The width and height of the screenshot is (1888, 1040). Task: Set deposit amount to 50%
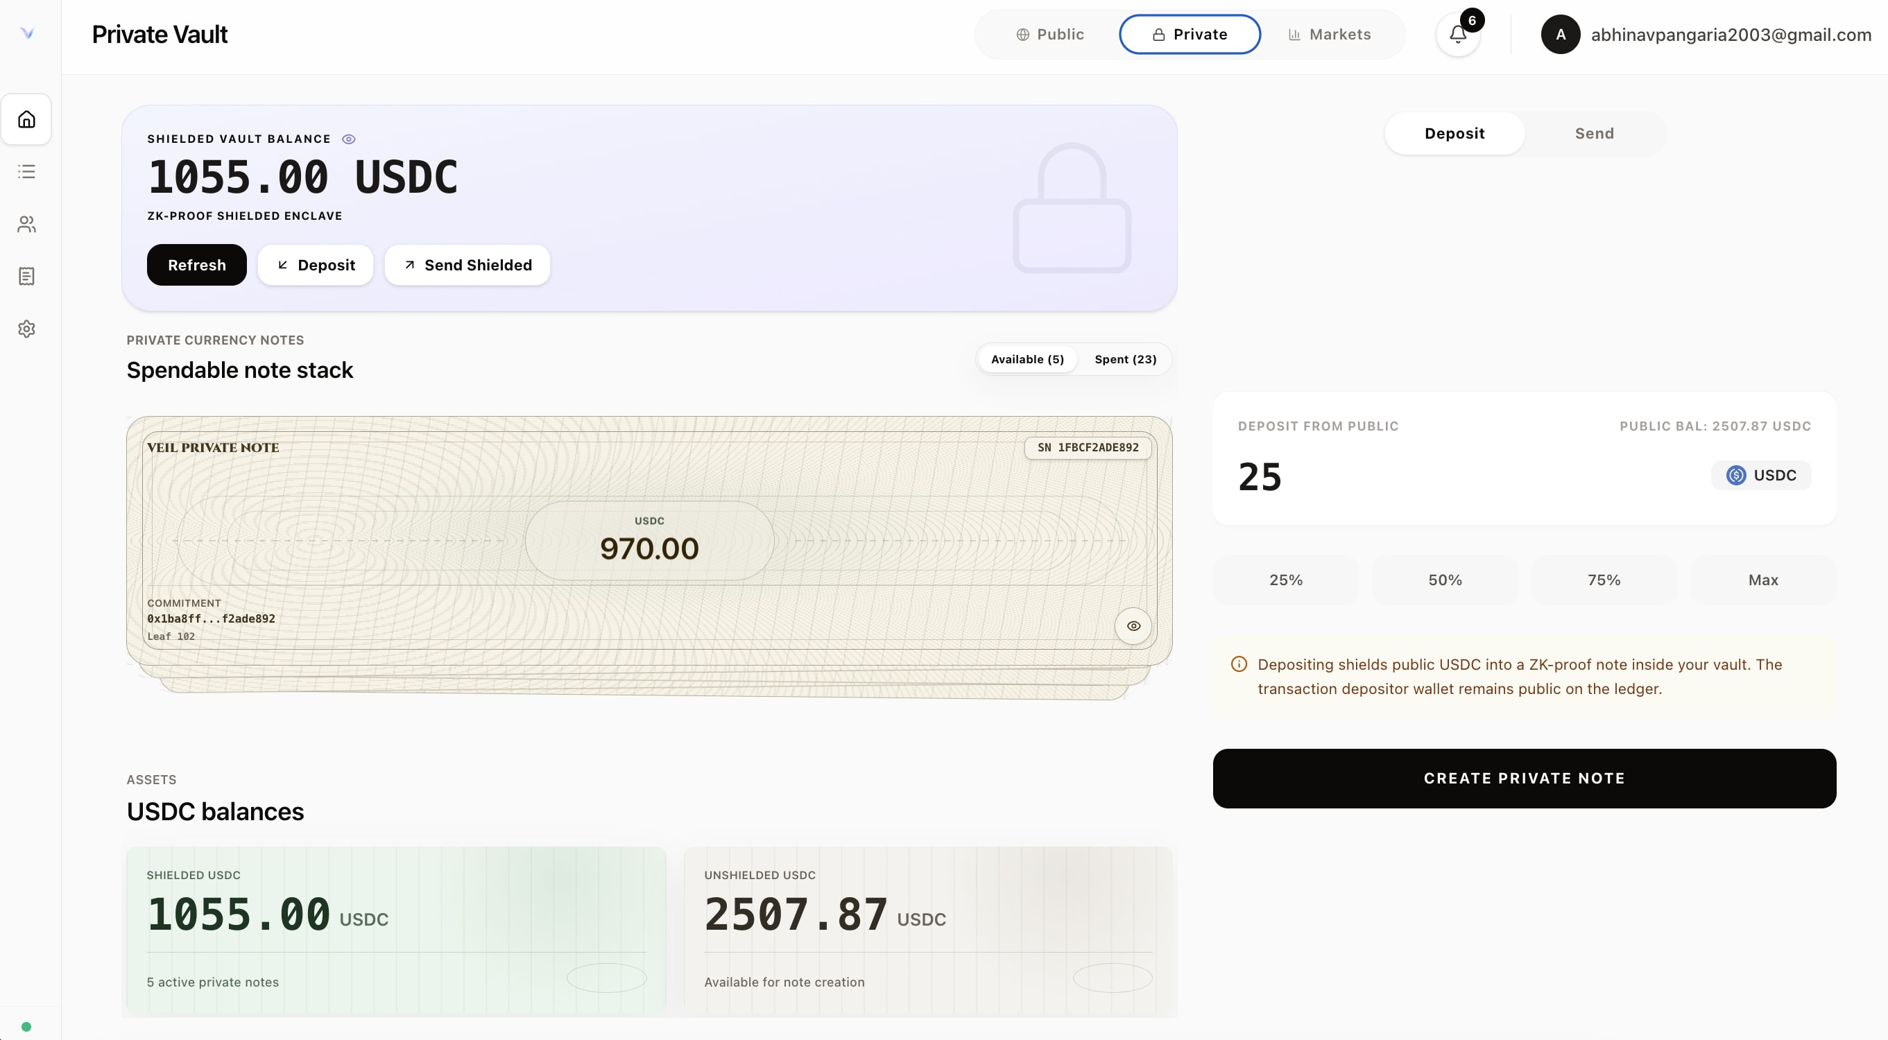pos(1445,580)
